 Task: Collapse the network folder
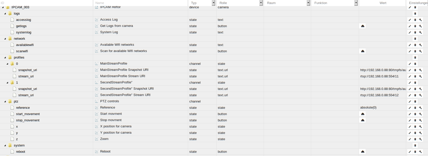[x=5, y=39]
